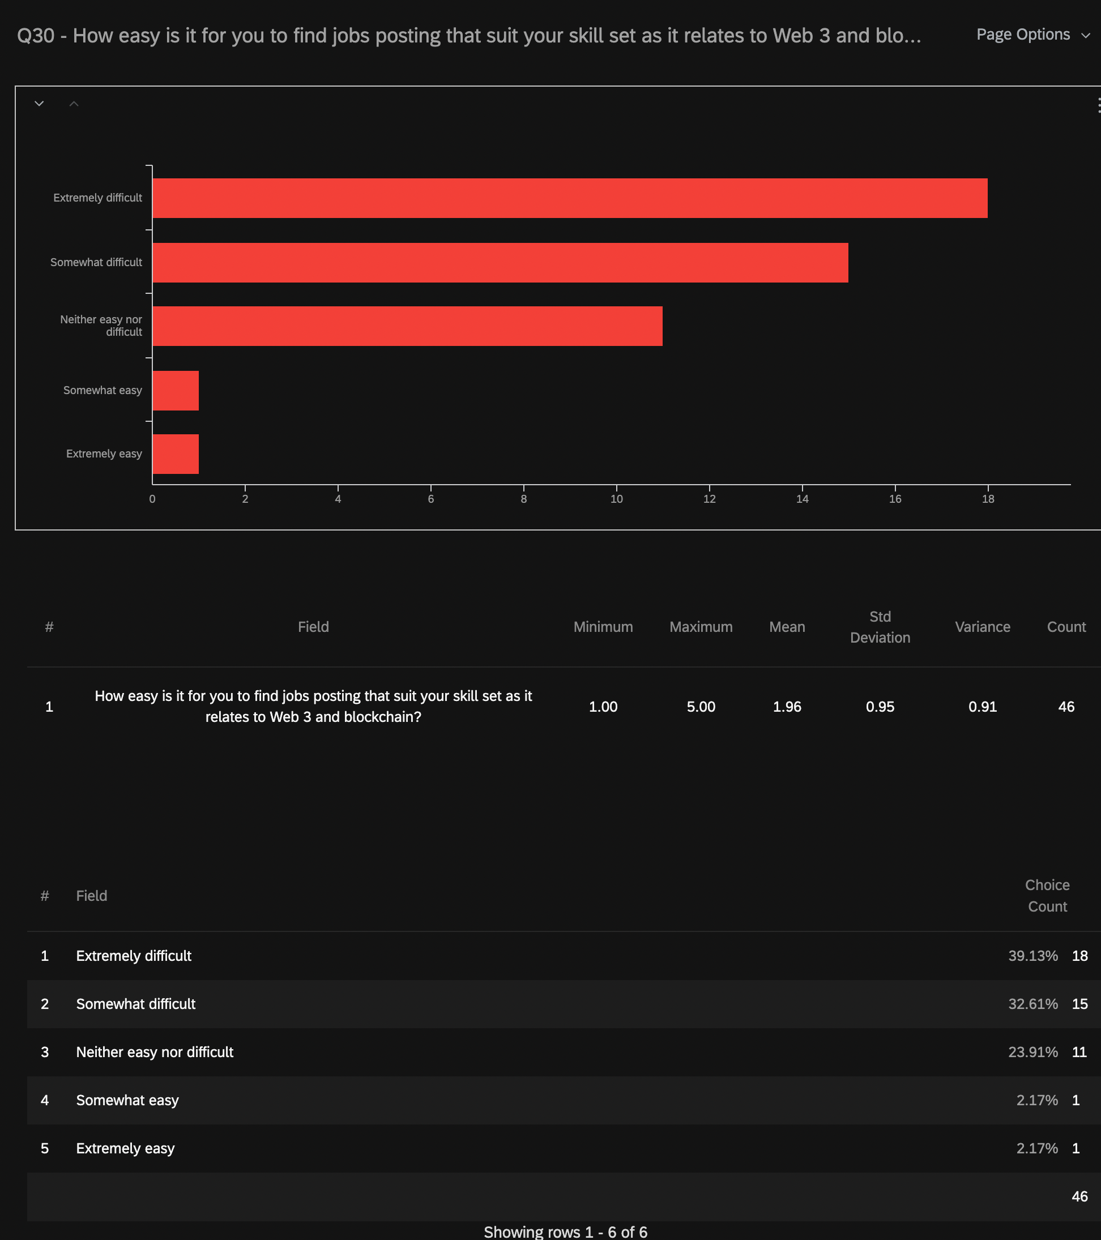Click the small Extremely easy bar

pyautogui.click(x=176, y=454)
